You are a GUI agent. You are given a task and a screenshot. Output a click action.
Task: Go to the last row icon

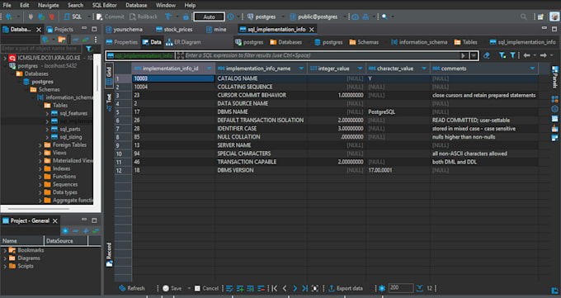tap(304, 288)
